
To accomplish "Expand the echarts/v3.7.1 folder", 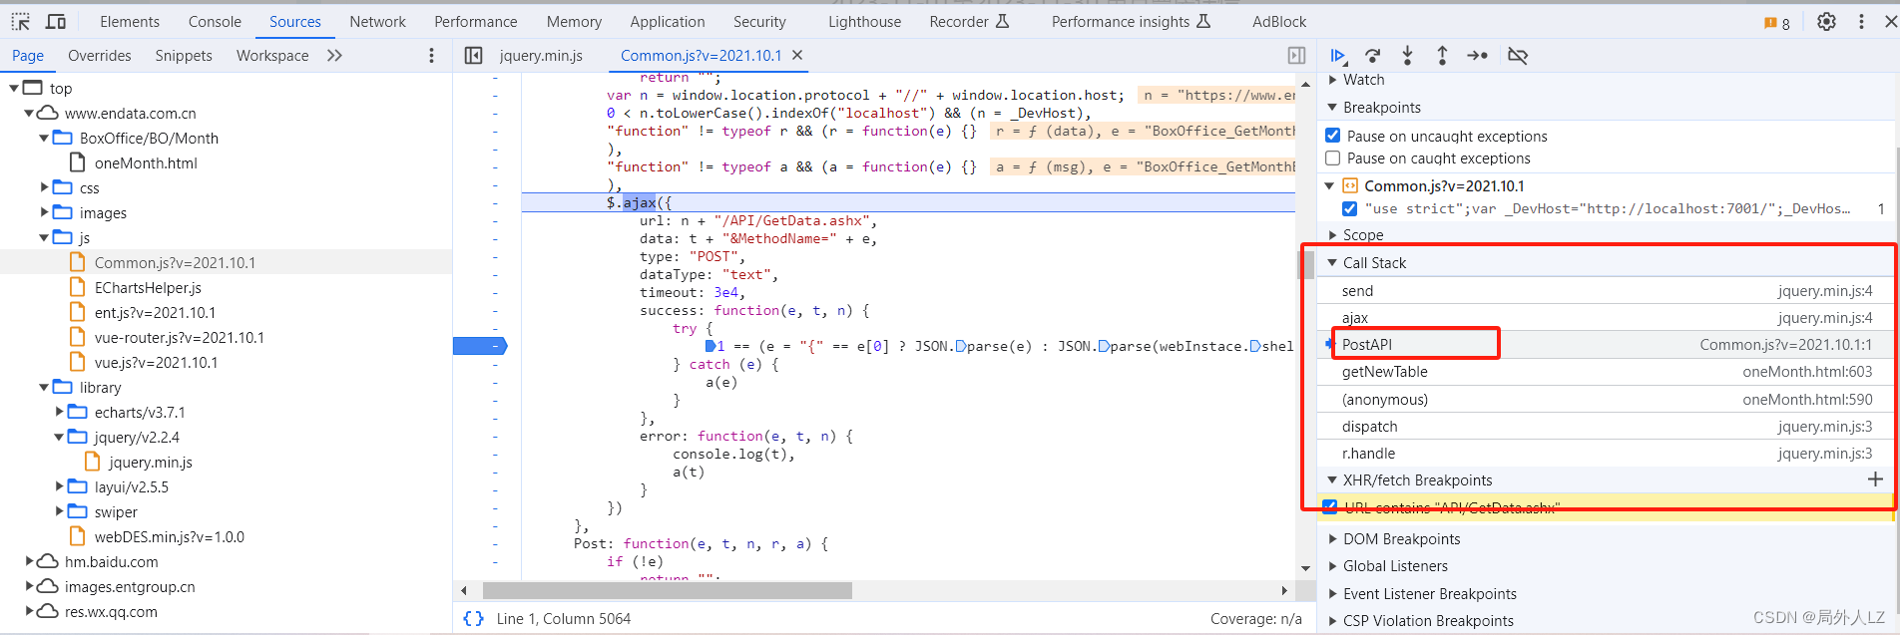I will tap(59, 412).
